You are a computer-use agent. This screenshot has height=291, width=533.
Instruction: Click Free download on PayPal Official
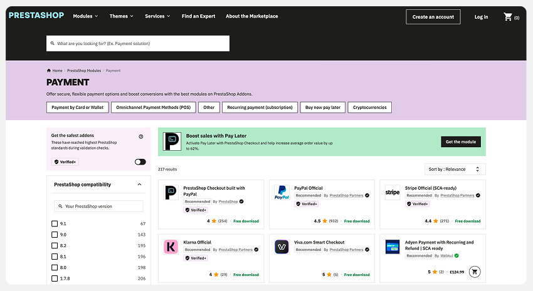point(357,221)
